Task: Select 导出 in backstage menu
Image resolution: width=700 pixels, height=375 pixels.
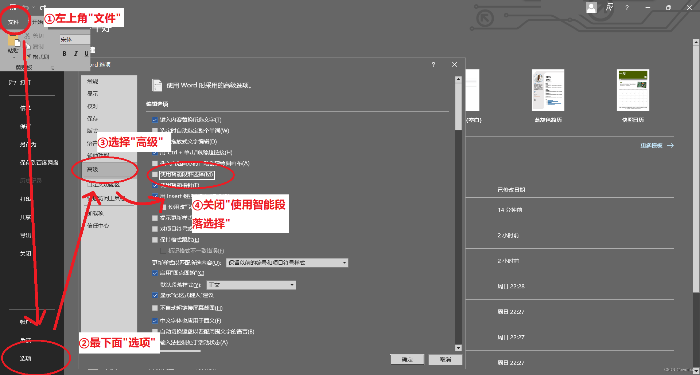Action: click(26, 235)
